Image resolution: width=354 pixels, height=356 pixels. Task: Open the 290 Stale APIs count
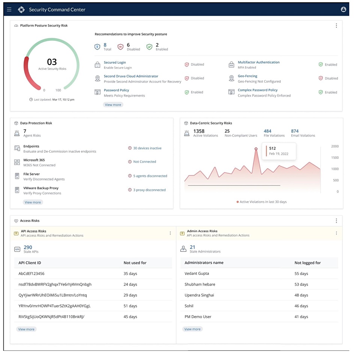coord(28,247)
